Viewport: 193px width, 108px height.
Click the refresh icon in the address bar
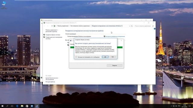(132, 26)
